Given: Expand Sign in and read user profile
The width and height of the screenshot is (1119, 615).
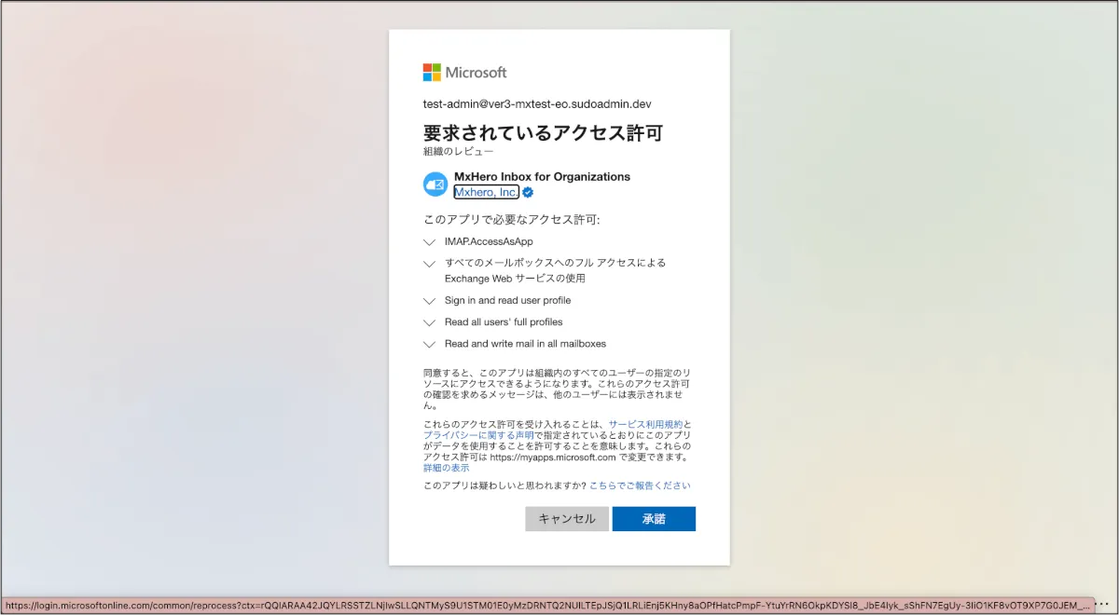Looking at the screenshot, I should click(x=429, y=301).
